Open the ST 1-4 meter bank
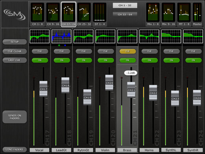 tap(100, 14)
